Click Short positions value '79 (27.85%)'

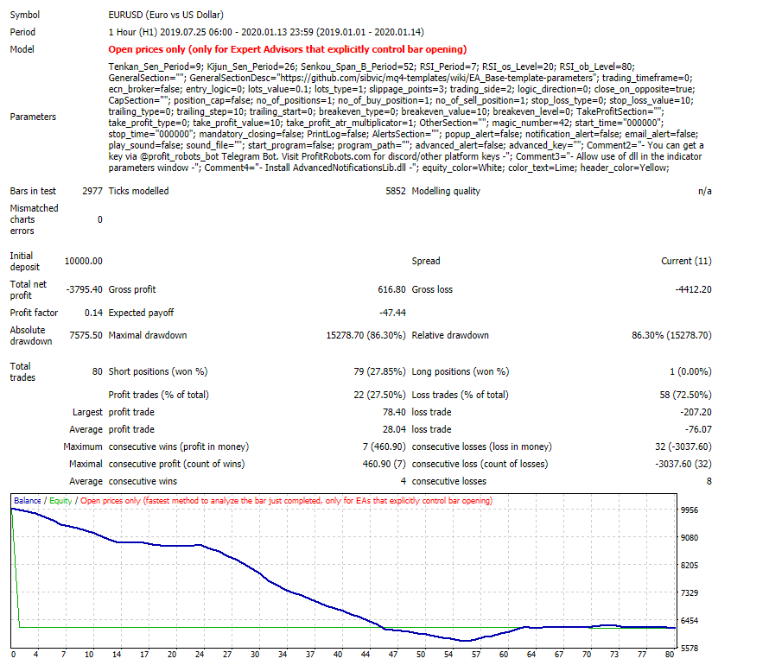pyautogui.click(x=379, y=371)
